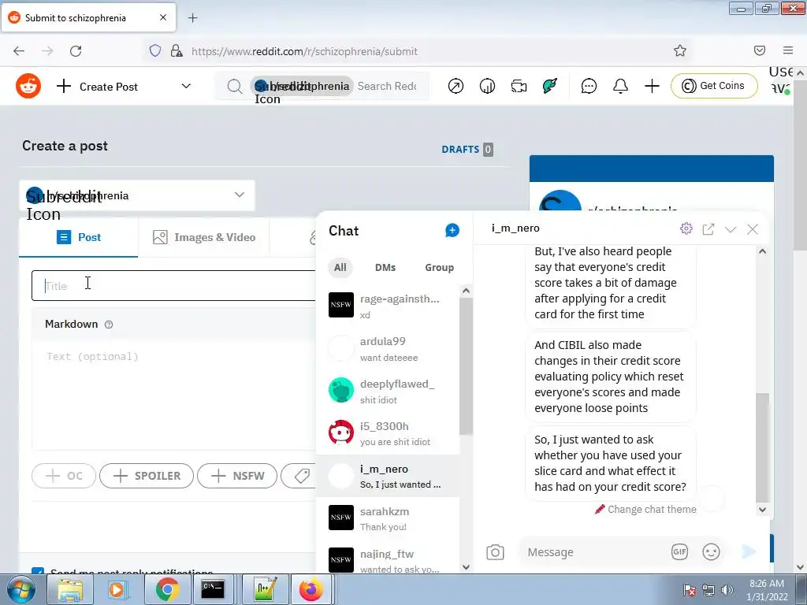Screen dimensions: 807x605
Task: Close the chat panel
Action: coord(753,229)
